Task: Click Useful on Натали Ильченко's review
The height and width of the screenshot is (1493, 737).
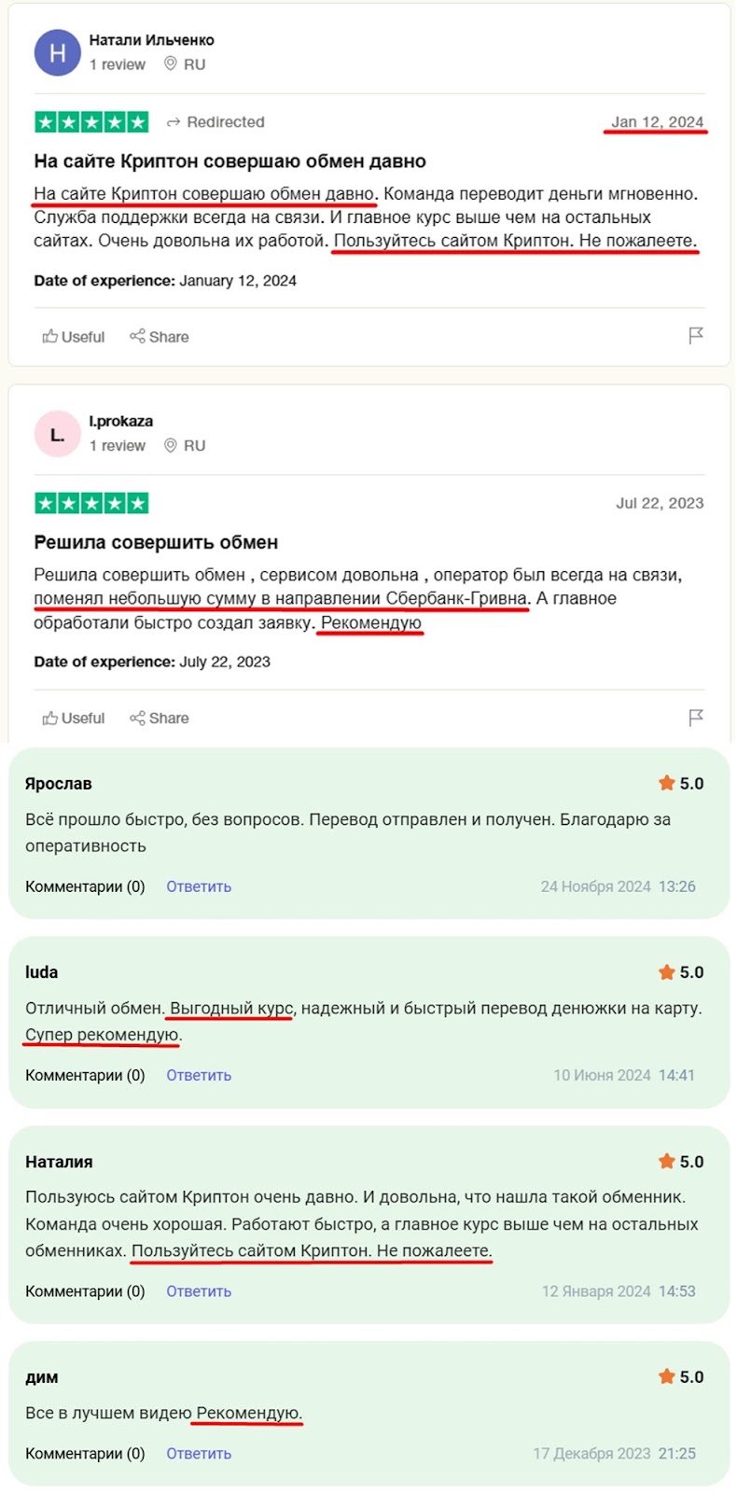Action: click(74, 337)
